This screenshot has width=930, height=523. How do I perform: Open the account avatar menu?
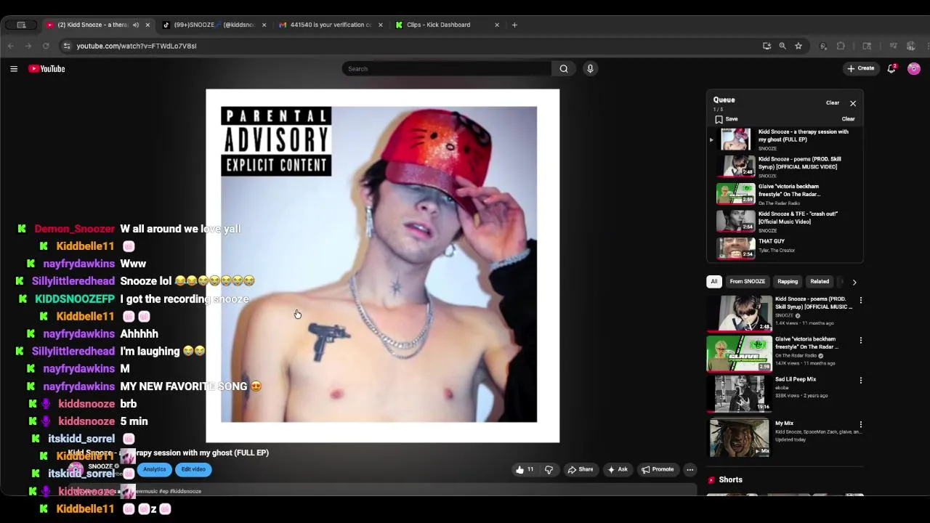click(914, 69)
